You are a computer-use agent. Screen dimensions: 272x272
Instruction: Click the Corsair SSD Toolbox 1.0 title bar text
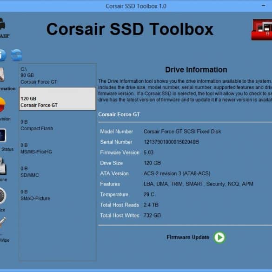tap(136, 6)
